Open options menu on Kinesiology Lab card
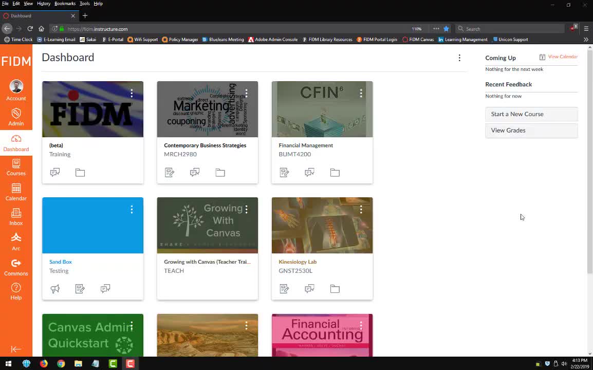 361,210
